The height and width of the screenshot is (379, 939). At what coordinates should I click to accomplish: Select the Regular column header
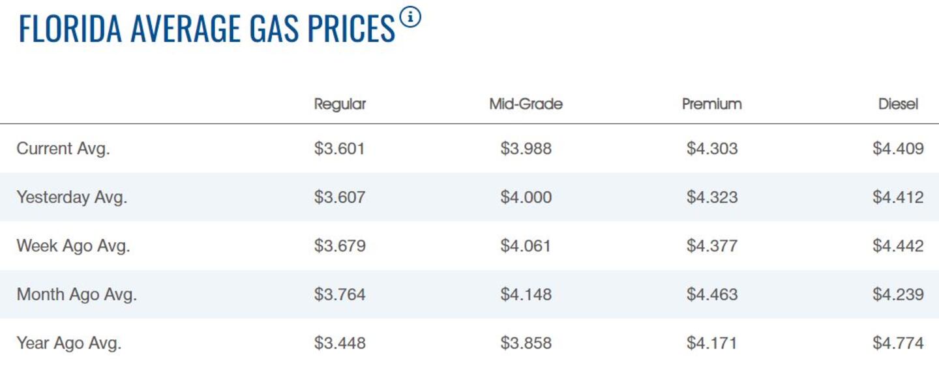click(340, 104)
